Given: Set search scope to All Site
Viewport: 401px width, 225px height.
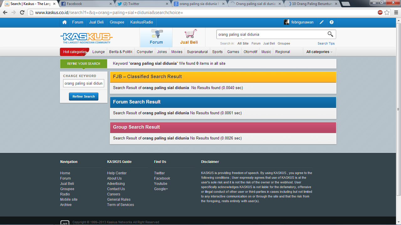Looking at the screenshot, I should click(243, 43).
